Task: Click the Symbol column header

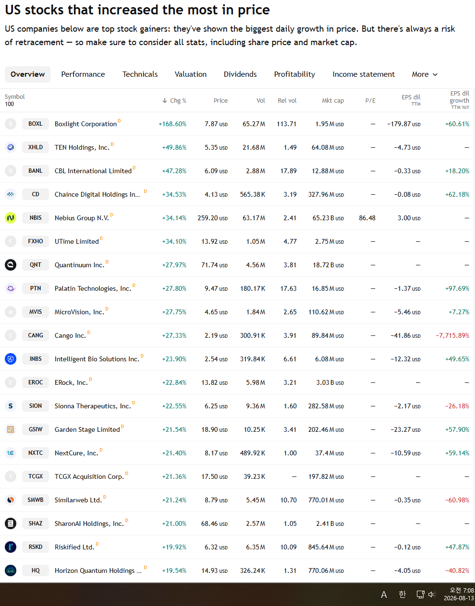Action: click(x=14, y=97)
